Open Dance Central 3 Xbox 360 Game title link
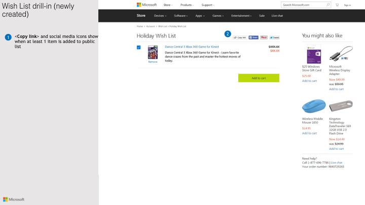The width and height of the screenshot is (365, 205). [192, 47]
